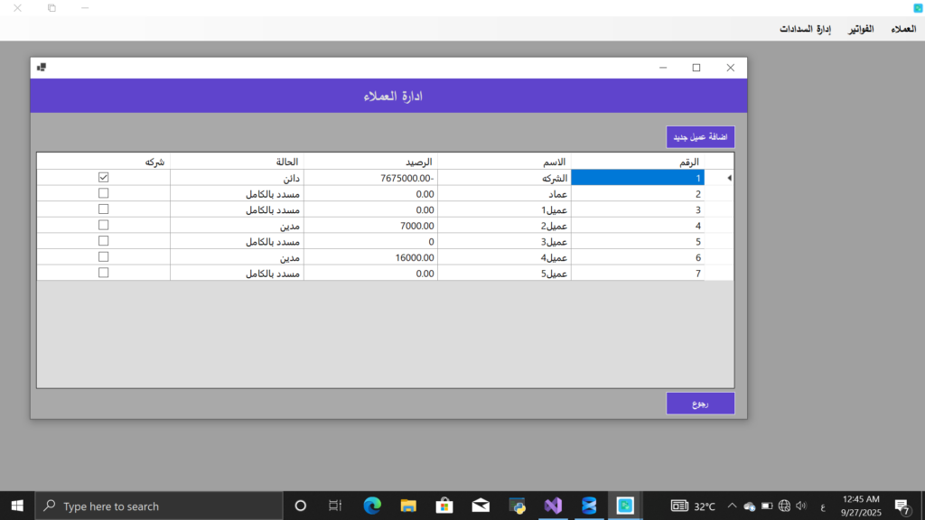
Task: Open File Explorer from taskbar
Action: click(408, 506)
